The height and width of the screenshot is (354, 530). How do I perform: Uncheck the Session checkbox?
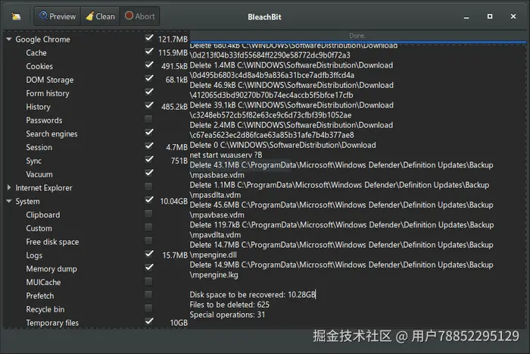(148, 146)
